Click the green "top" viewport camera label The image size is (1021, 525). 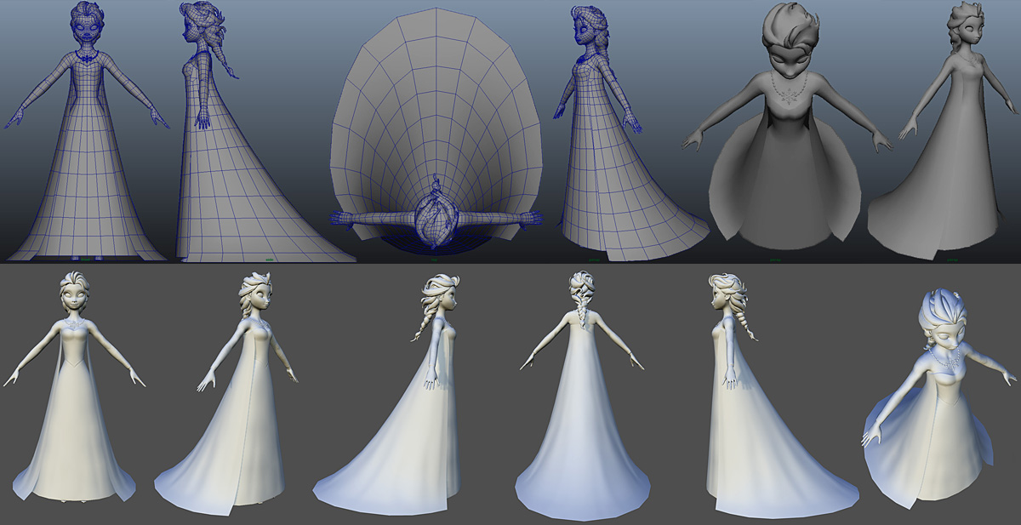(x=436, y=259)
